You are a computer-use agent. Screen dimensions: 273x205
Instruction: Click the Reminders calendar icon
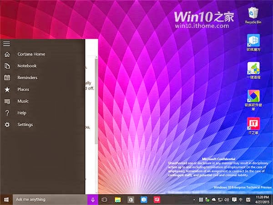[x=7, y=77]
